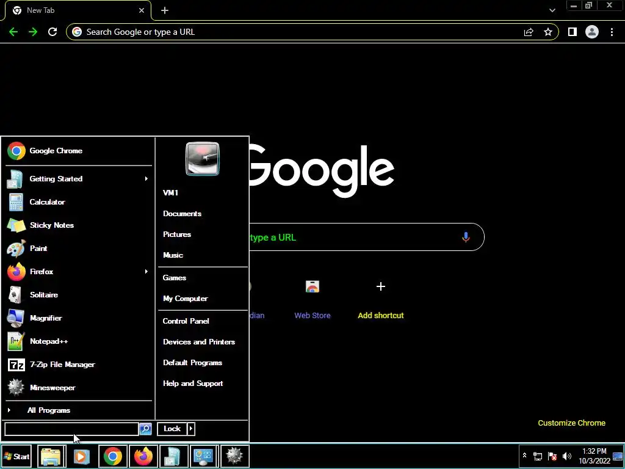Launch Minesweeper from Start menu list

pyautogui.click(x=79, y=387)
